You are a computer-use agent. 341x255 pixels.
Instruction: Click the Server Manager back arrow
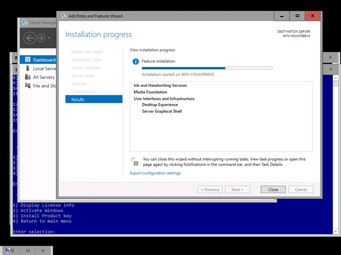point(28,39)
